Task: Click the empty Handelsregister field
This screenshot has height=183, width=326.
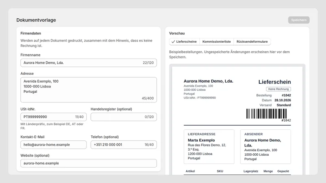Action: 124,117
